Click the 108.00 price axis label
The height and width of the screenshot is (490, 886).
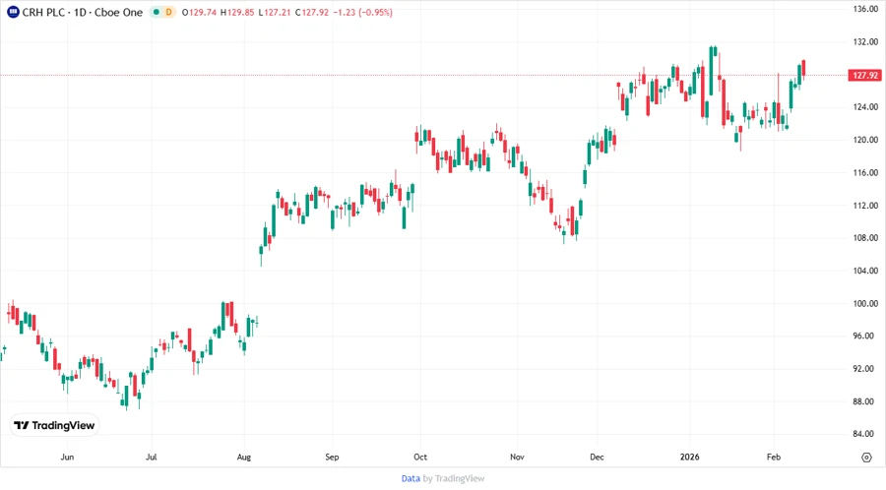(x=865, y=238)
